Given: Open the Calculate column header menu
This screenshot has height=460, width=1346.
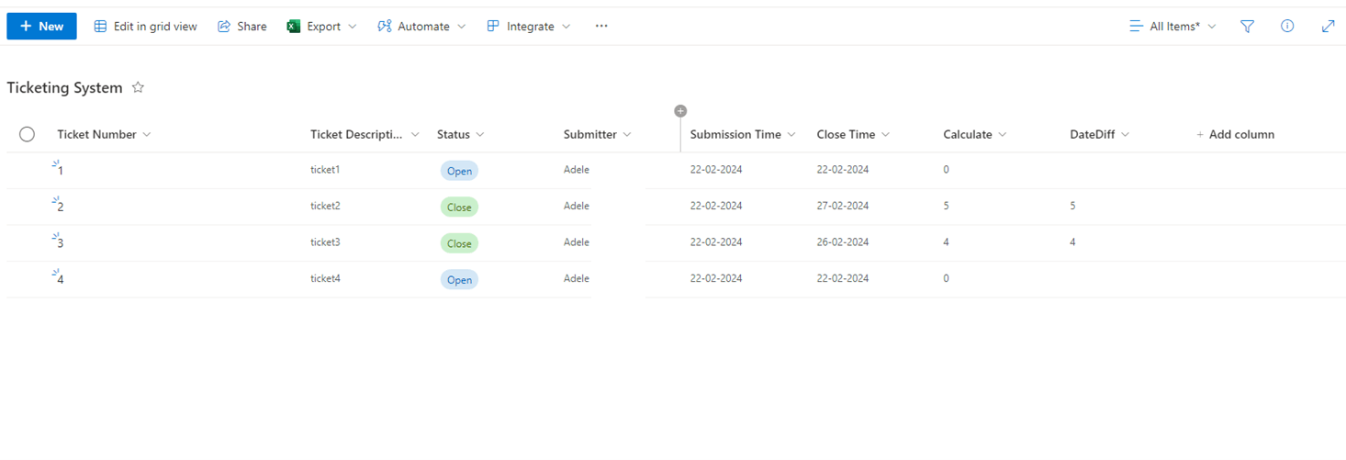Looking at the screenshot, I should (975, 134).
